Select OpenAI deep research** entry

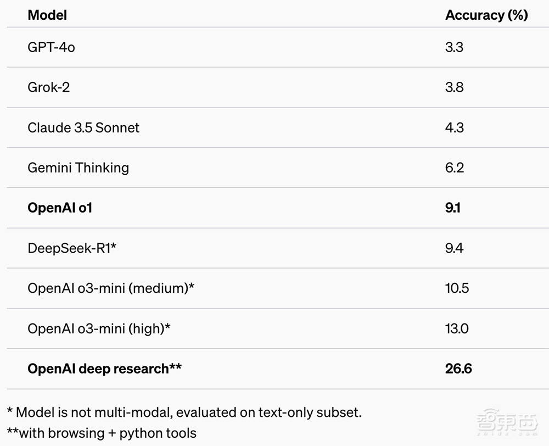tap(104, 369)
